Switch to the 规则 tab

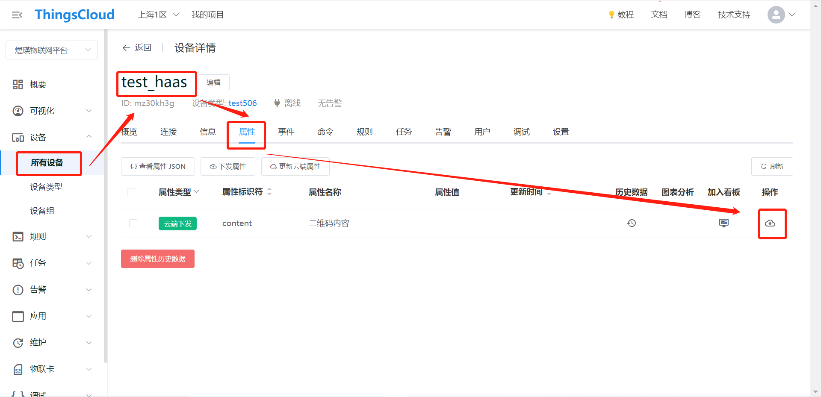click(x=365, y=132)
